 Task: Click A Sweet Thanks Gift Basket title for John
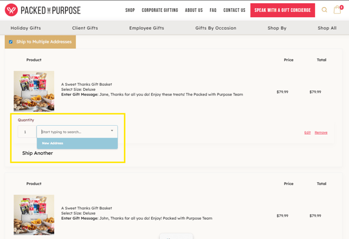pos(86,208)
